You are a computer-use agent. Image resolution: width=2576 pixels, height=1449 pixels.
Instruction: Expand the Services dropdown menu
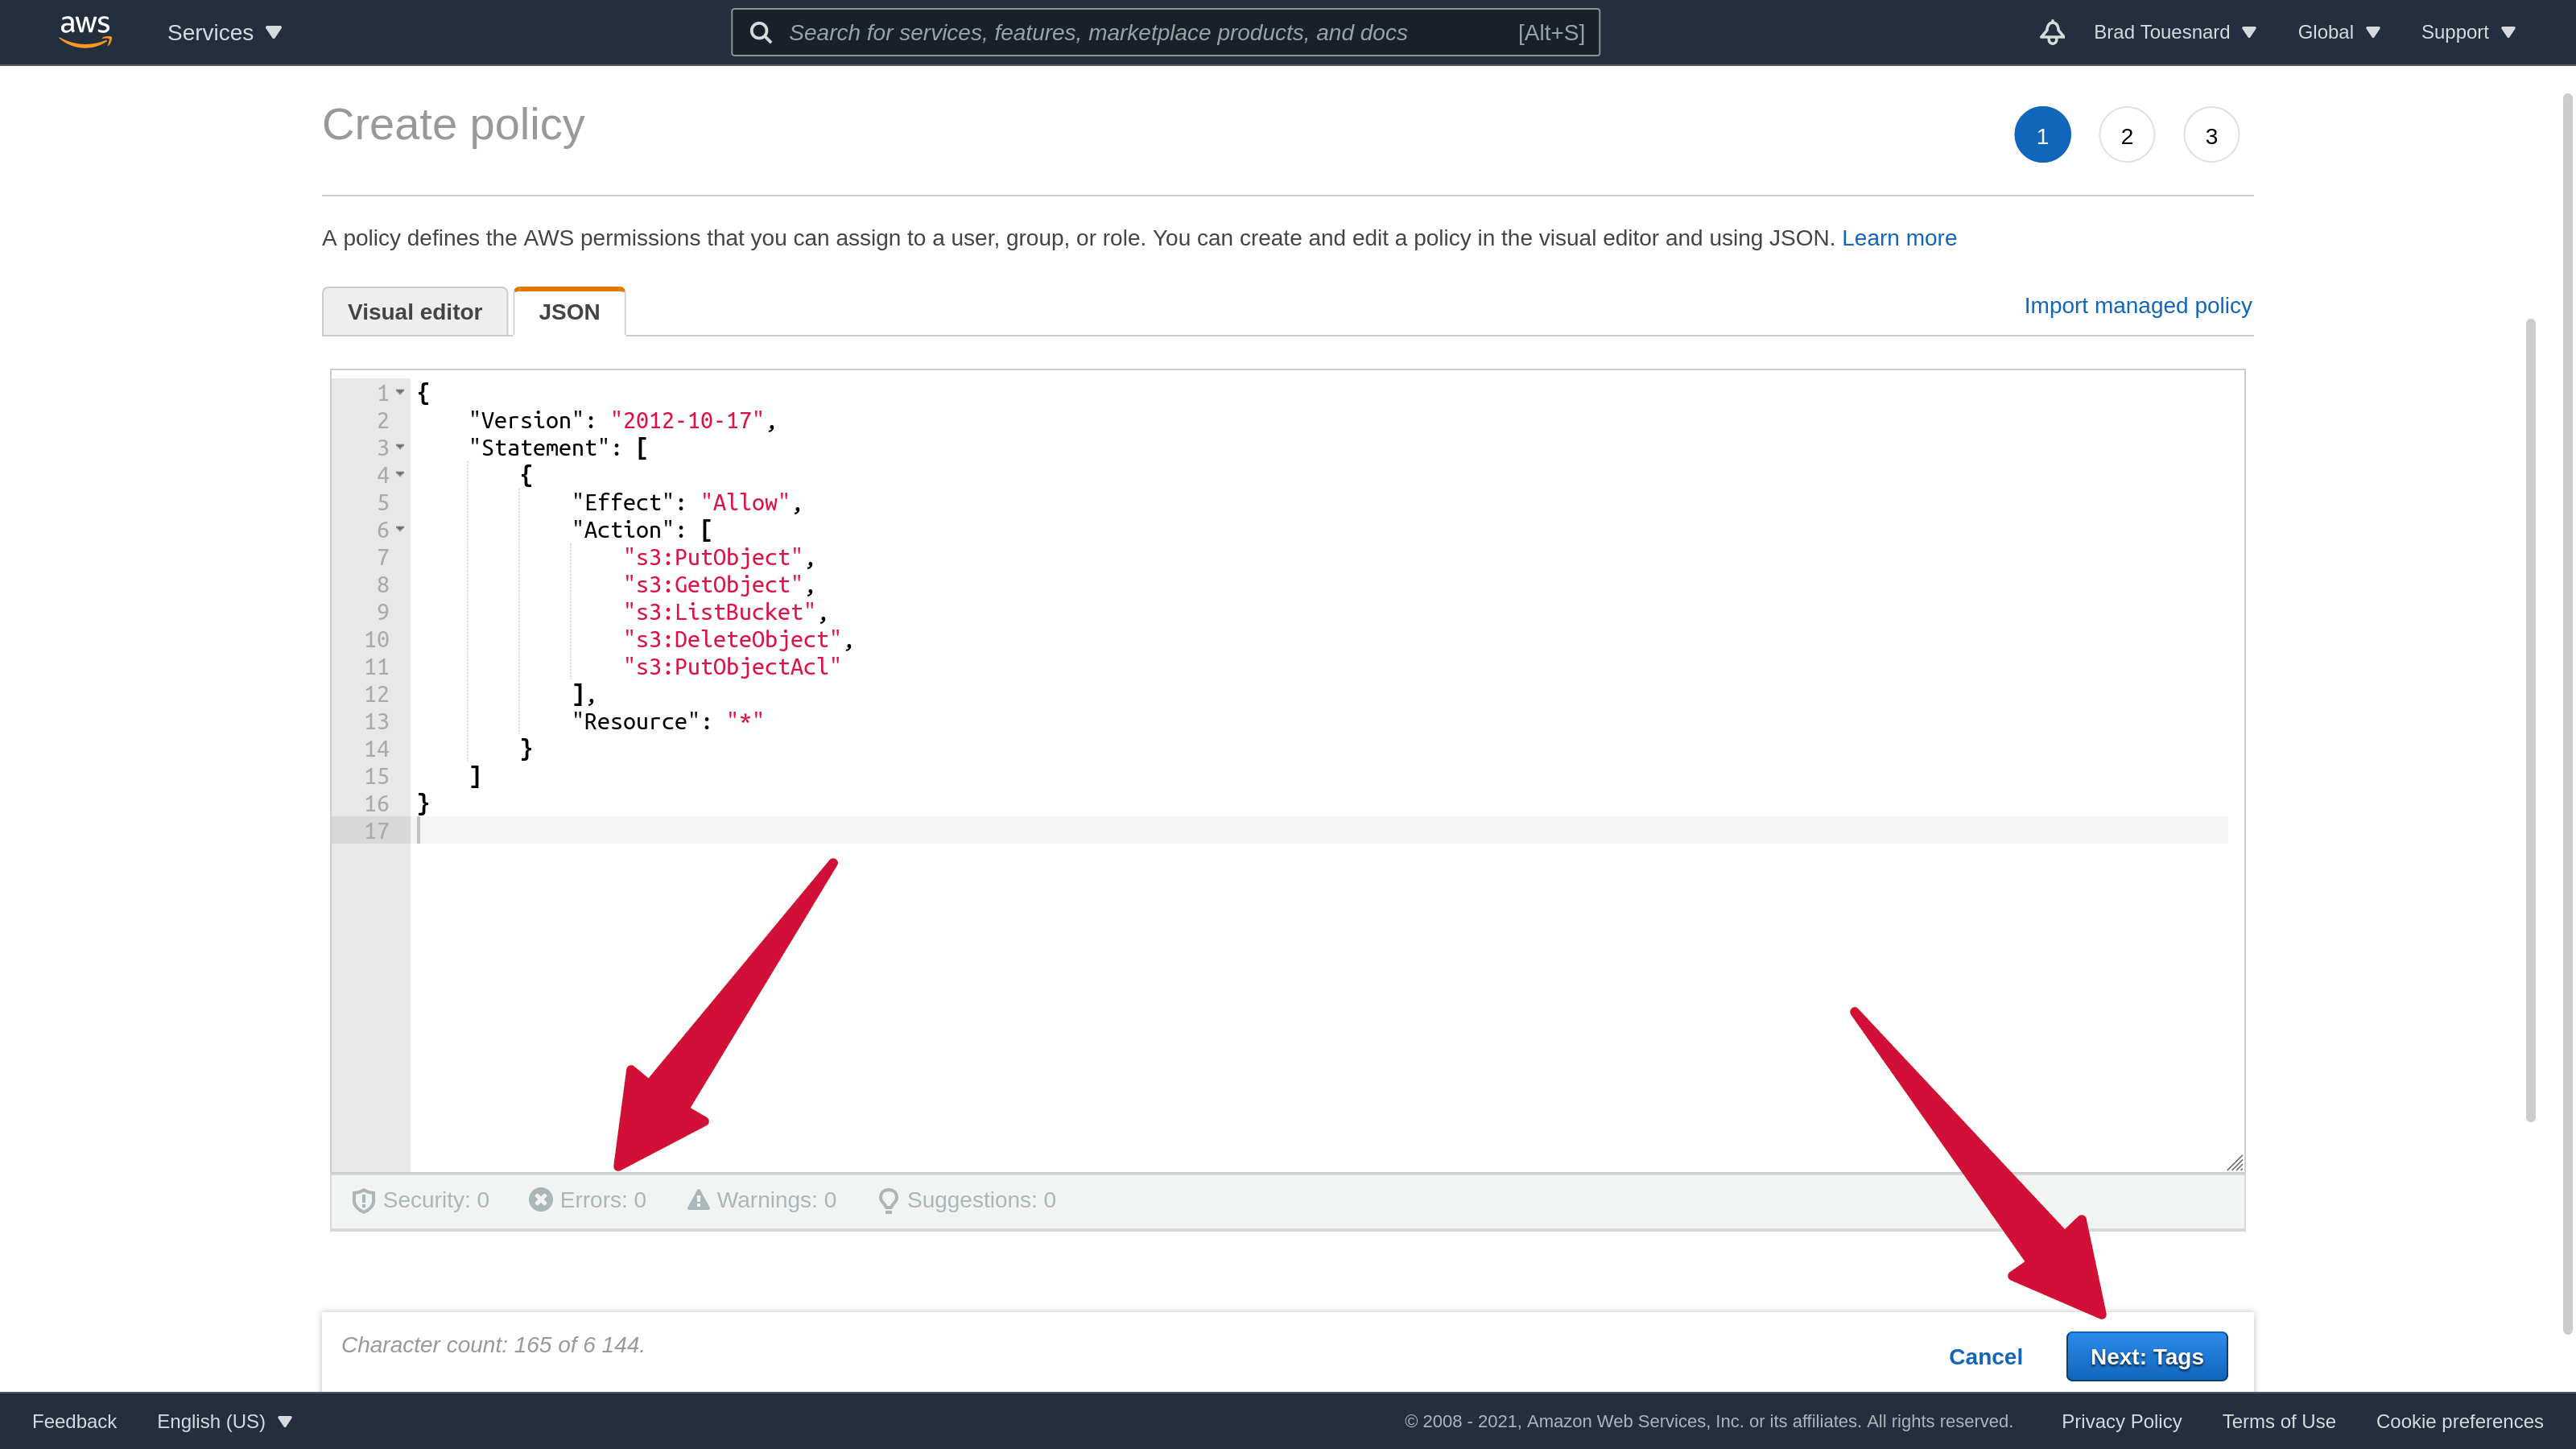click(225, 32)
